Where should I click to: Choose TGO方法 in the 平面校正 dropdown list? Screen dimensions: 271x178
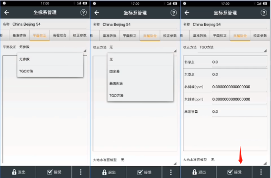point(50,71)
